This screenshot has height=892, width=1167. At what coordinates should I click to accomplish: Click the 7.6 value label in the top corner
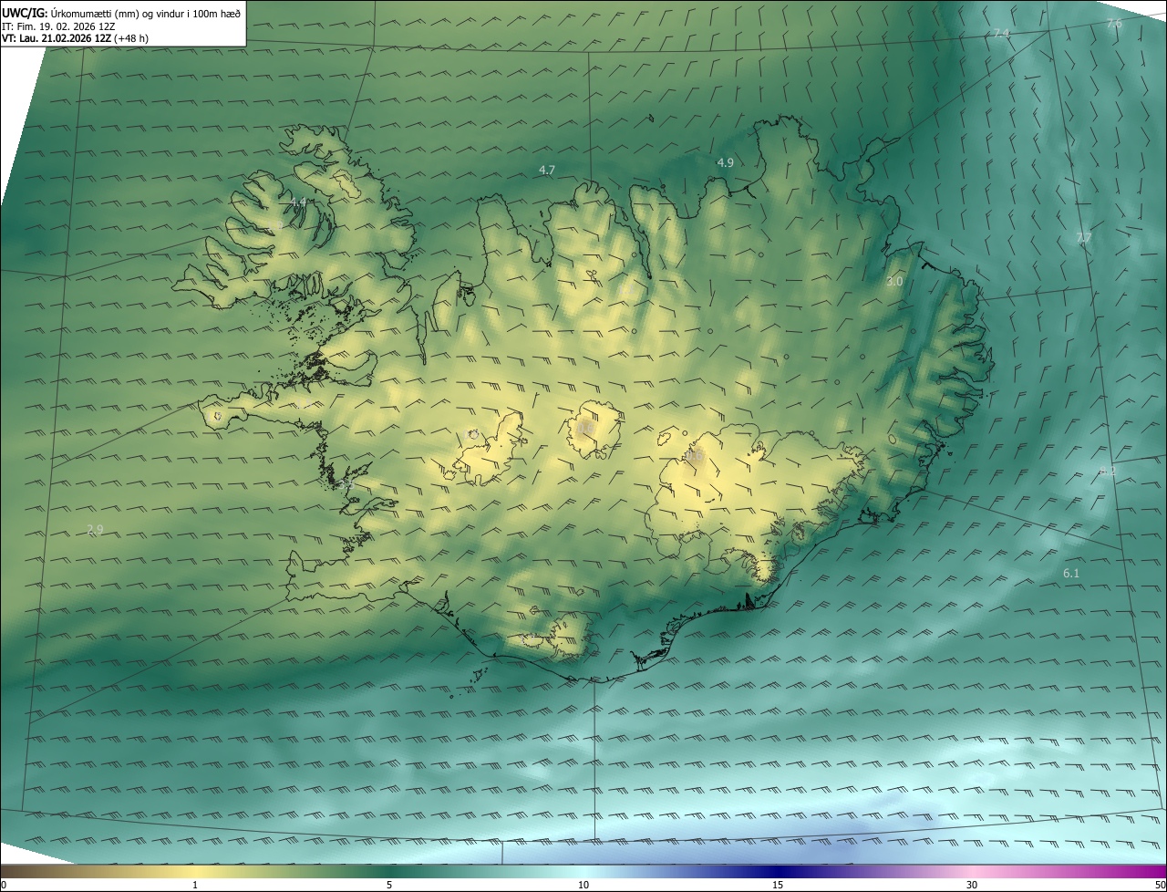click(1114, 23)
